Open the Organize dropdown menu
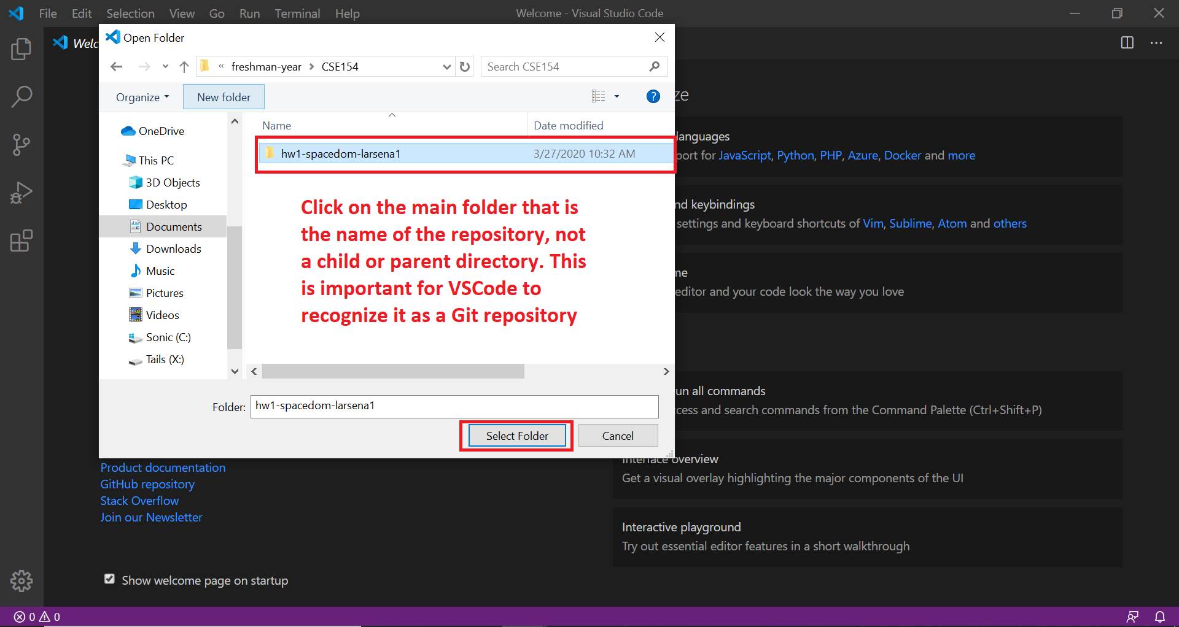1179x627 pixels. [141, 97]
